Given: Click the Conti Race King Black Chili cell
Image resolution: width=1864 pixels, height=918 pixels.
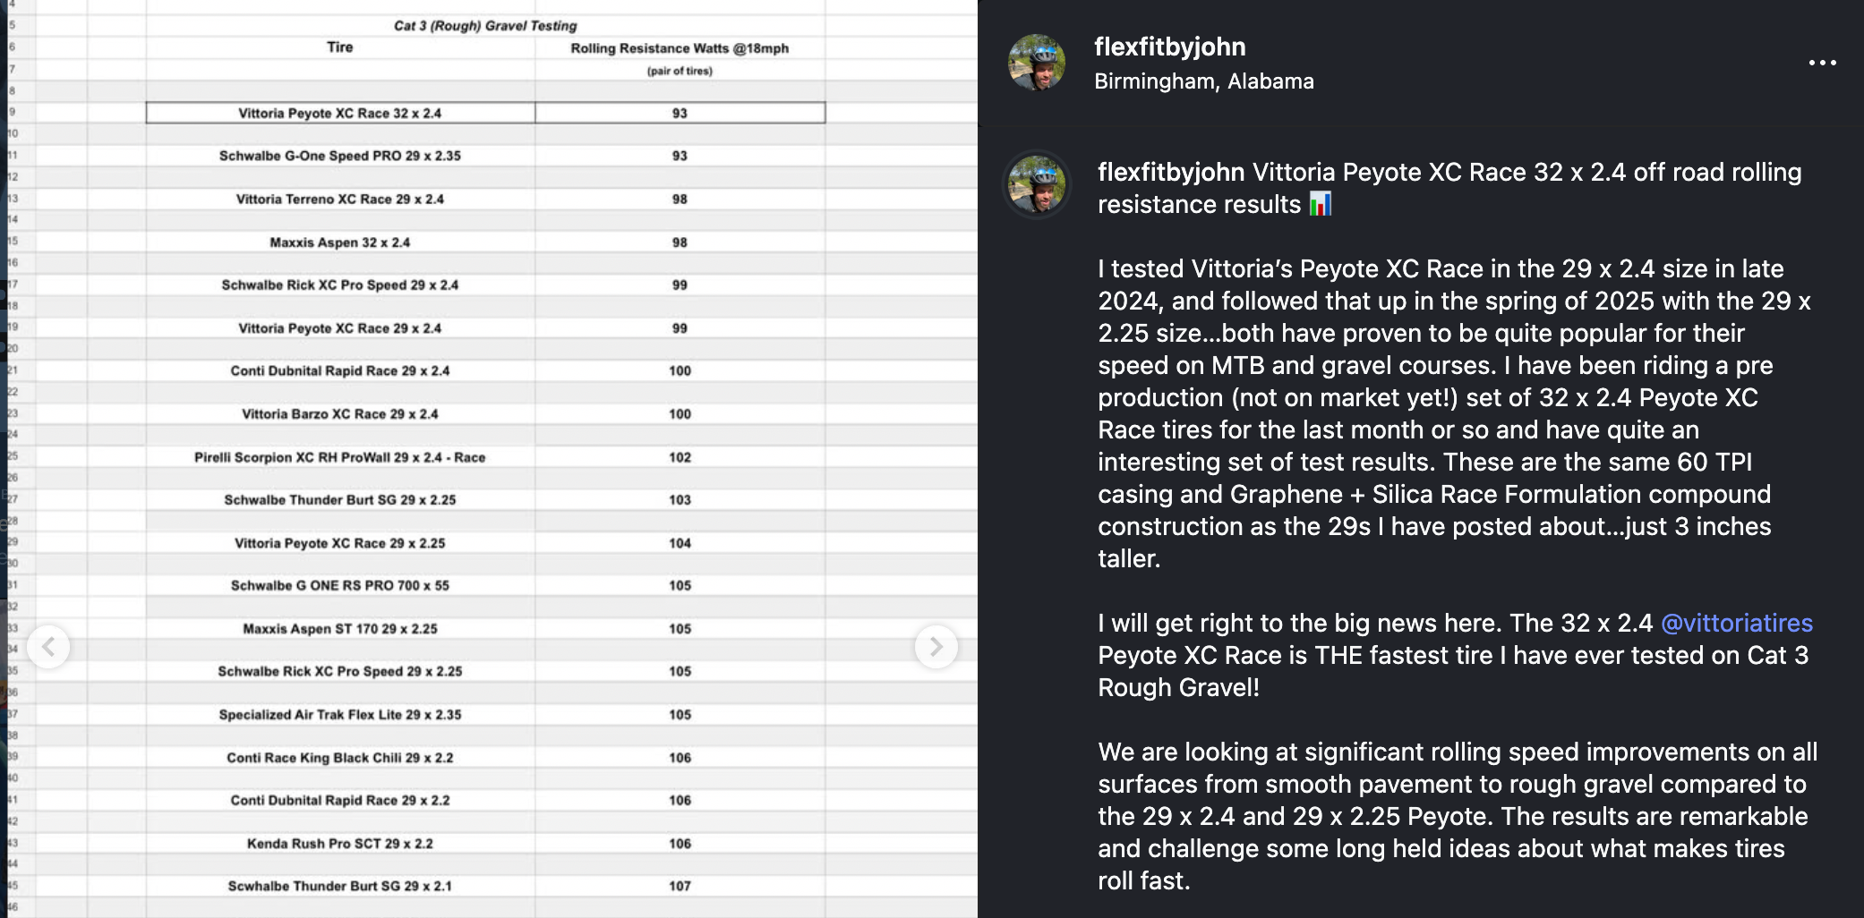Looking at the screenshot, I should tap(340, 758).
